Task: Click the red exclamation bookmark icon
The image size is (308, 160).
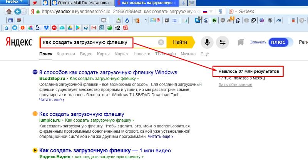Action: pos(23,28)
